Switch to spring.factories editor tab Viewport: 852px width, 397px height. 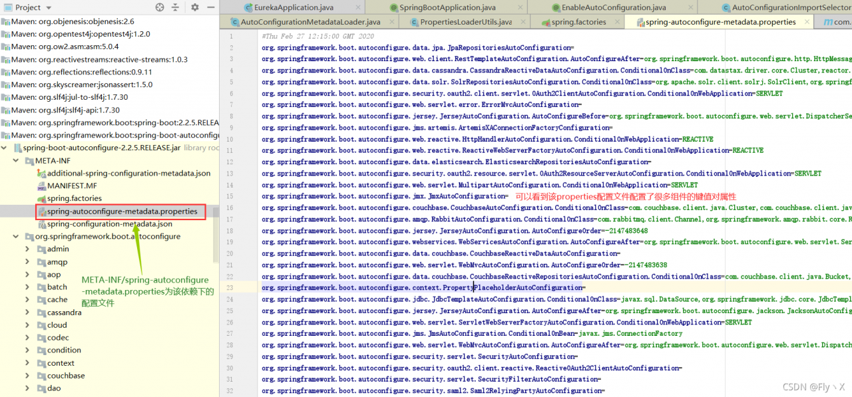click(x=573, y=22)
